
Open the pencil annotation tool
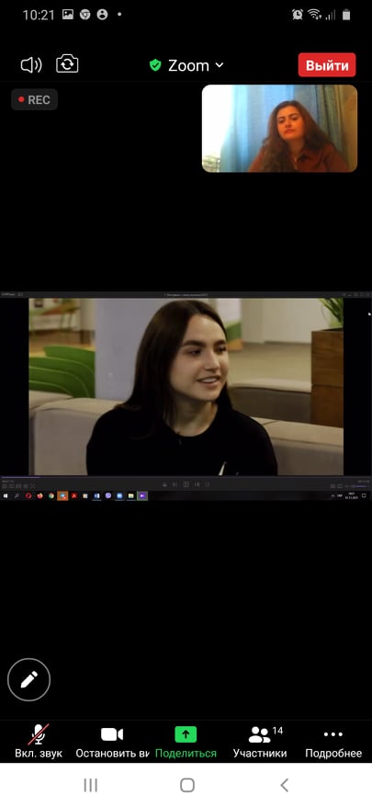click(x=28, y=679)
